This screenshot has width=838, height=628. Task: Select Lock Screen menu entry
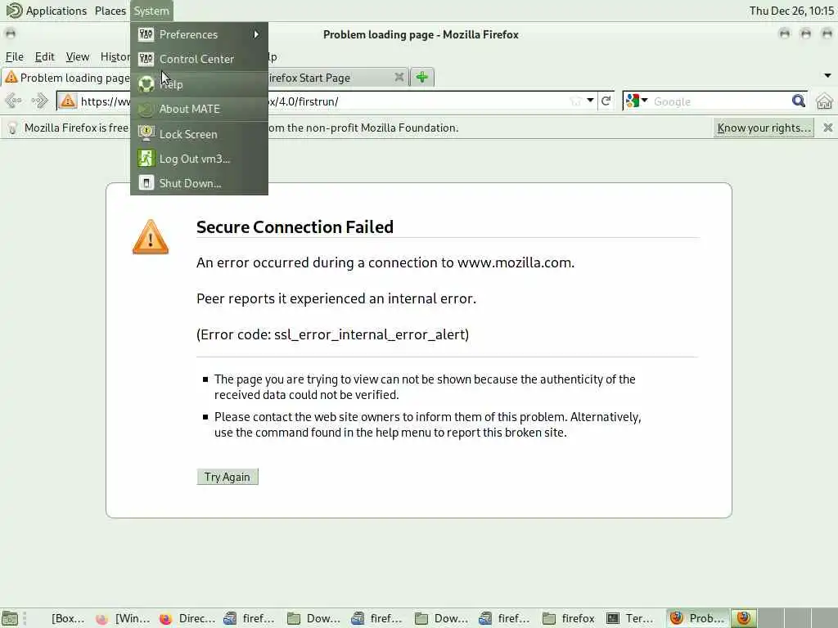tap(199, 134)
